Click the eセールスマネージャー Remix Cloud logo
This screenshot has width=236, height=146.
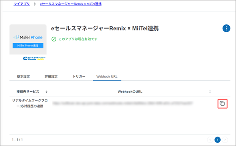(x=34, y=58)
